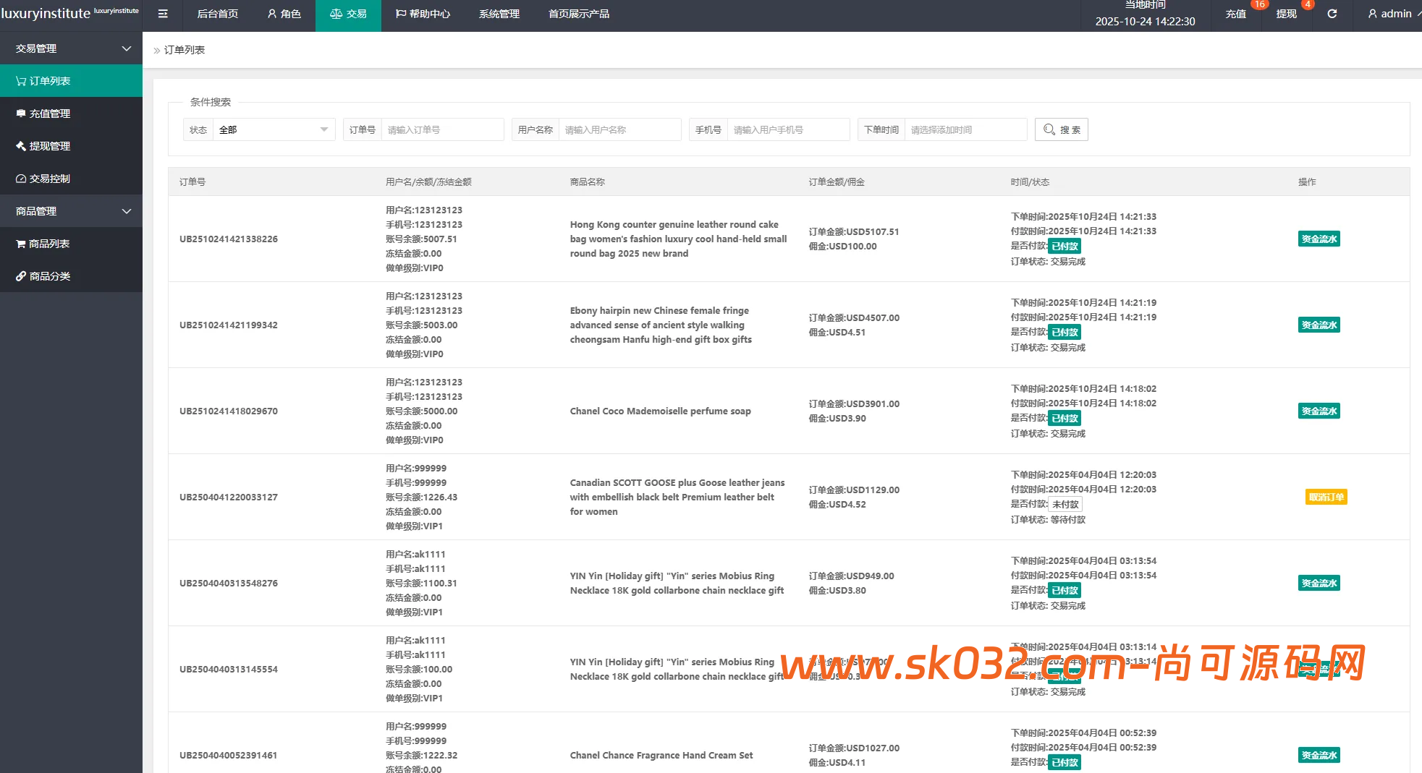Viewport: 1422px width, 773px height.
Task: Switch to the 系统管理 menu tab
Action: (x=499, y=14)
